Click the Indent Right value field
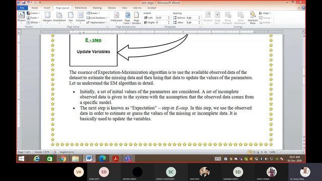This screenshot has width=322, height=181. tap(162, 22)
